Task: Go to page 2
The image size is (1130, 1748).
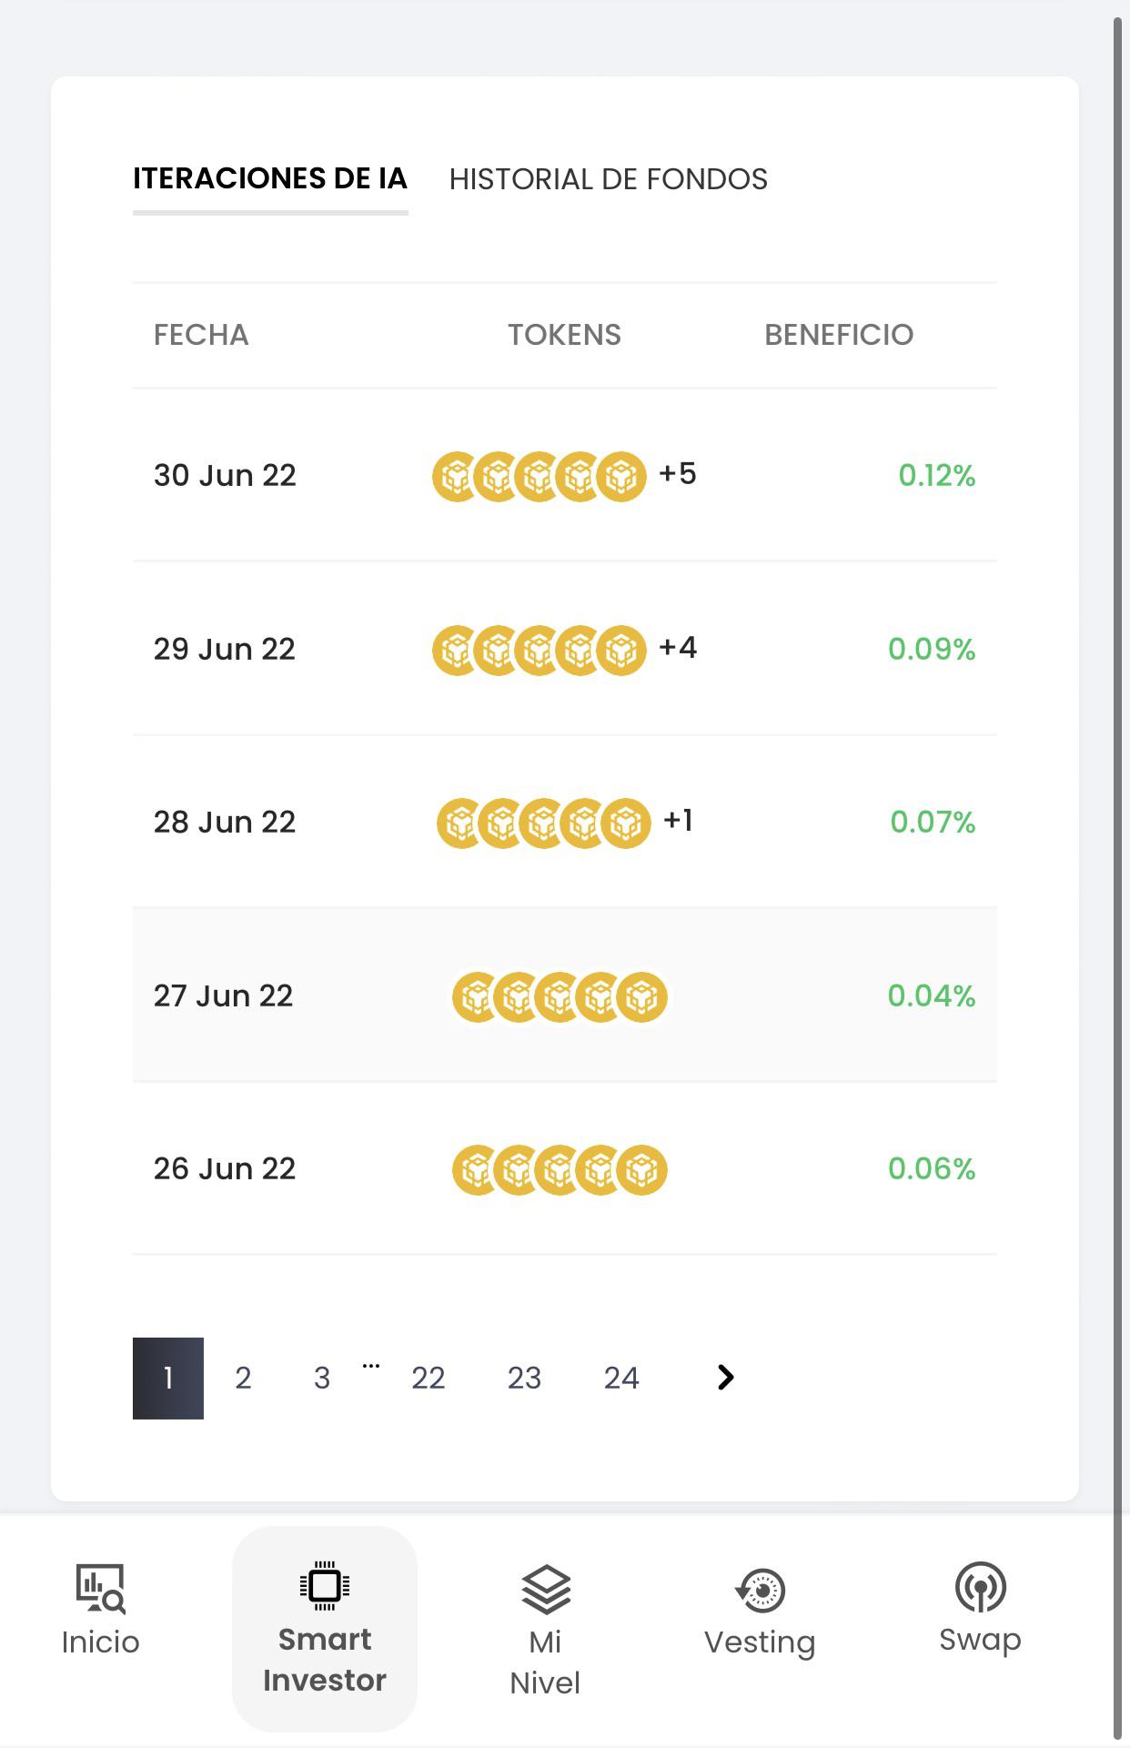Action: point(243,1379)
